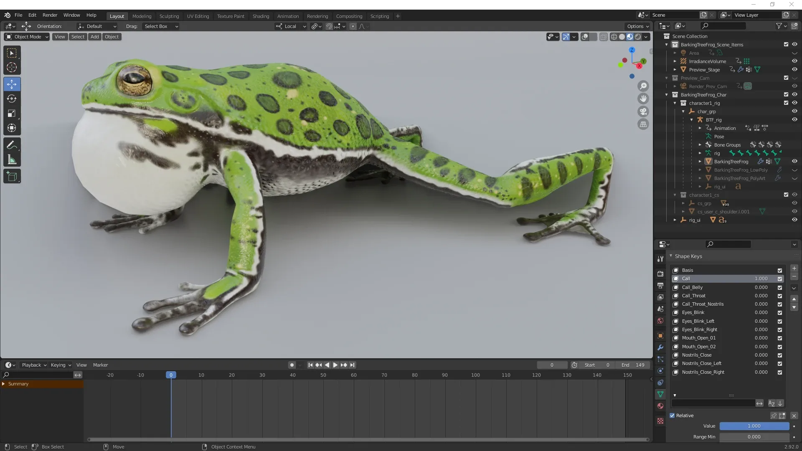Switch to rendered viewport shading

point(638,37)
